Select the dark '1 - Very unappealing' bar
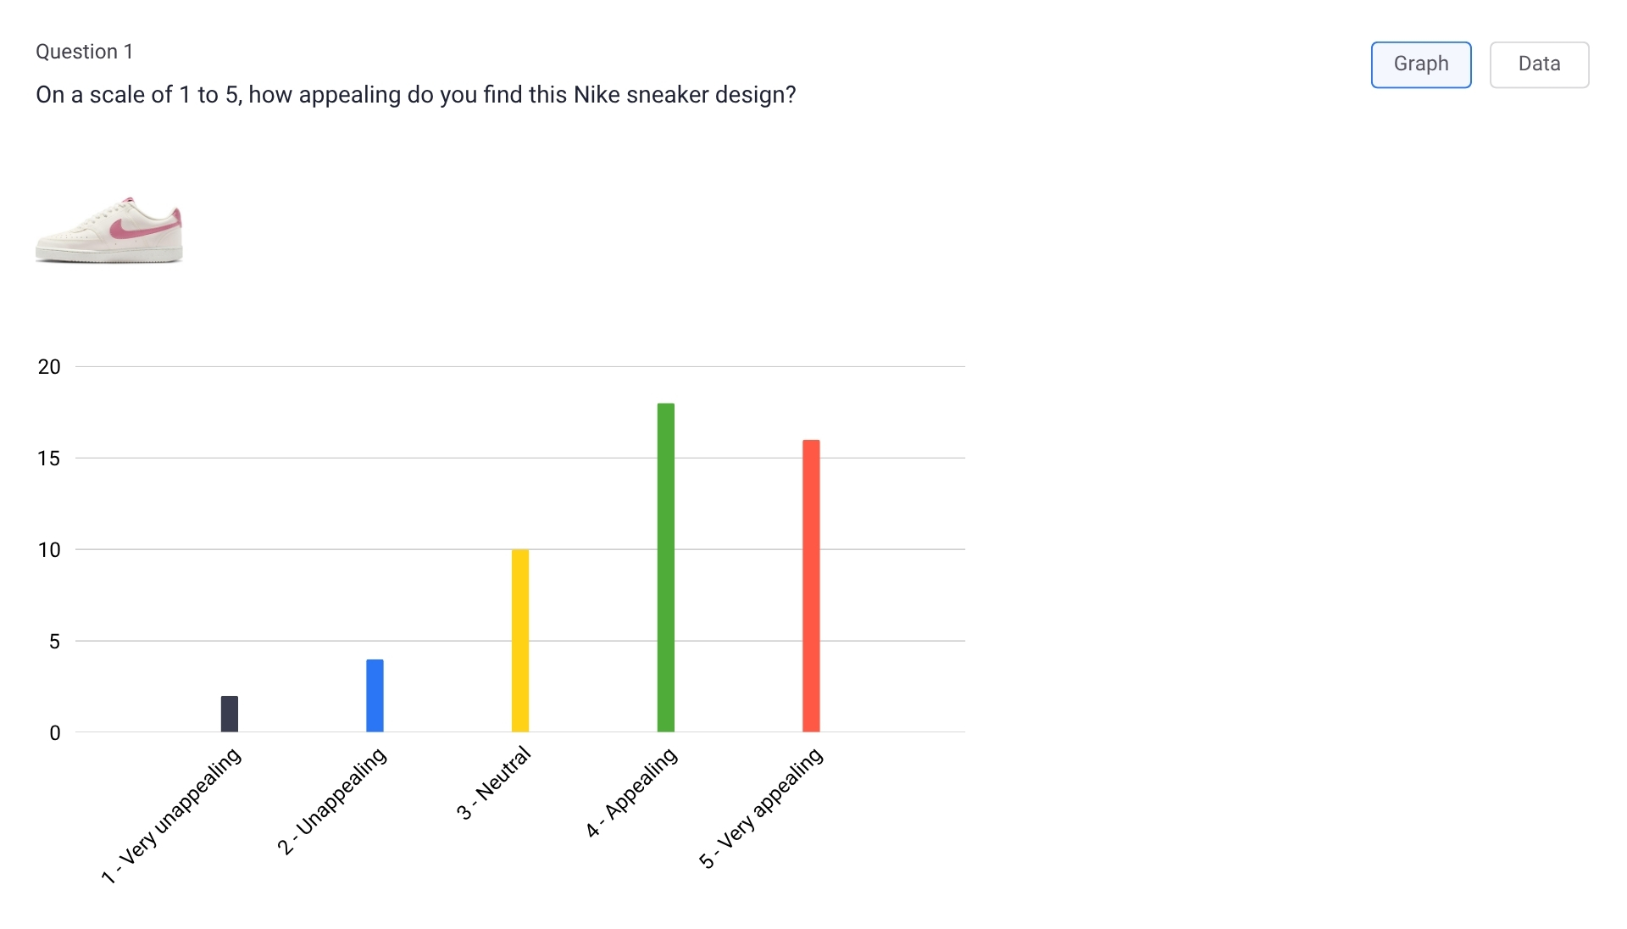 tap(229, 712)
